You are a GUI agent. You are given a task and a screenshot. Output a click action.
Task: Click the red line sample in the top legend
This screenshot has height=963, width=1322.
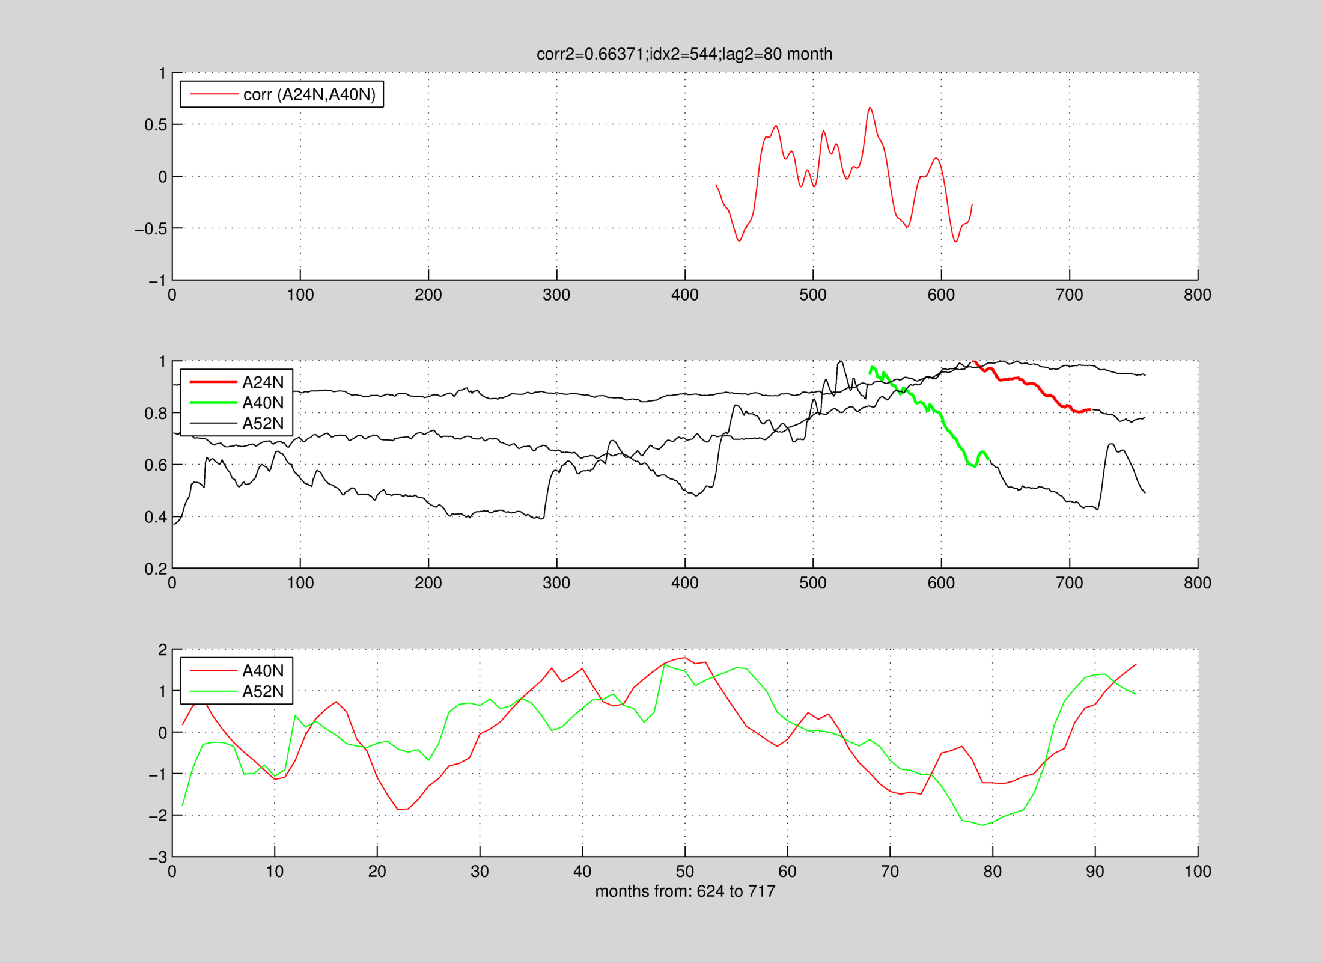pos(213,94)
